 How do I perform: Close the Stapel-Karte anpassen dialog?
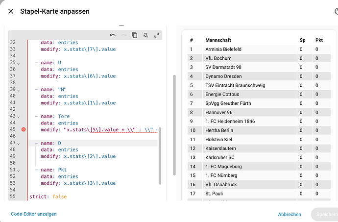11,11
